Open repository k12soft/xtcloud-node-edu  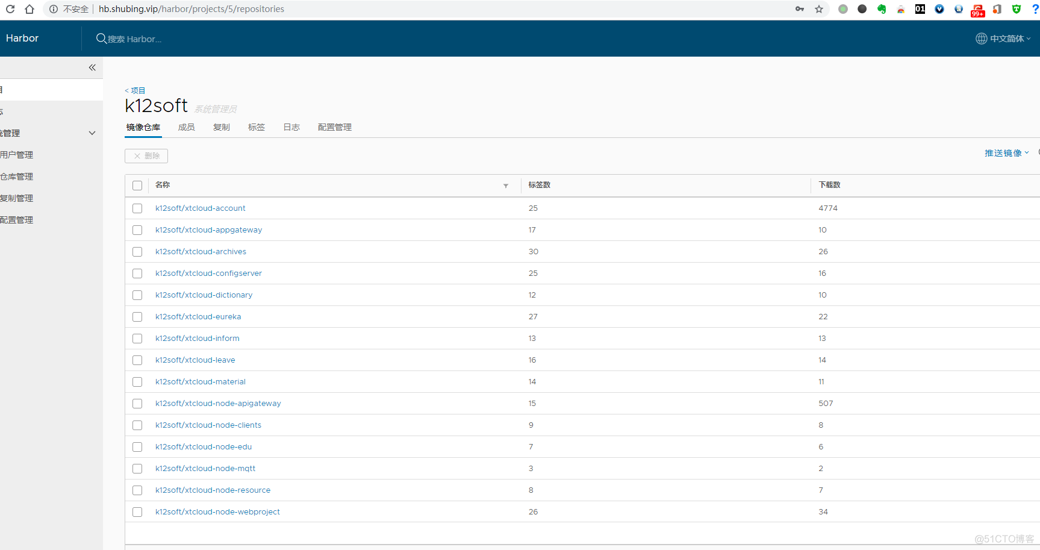pos(204,447)
